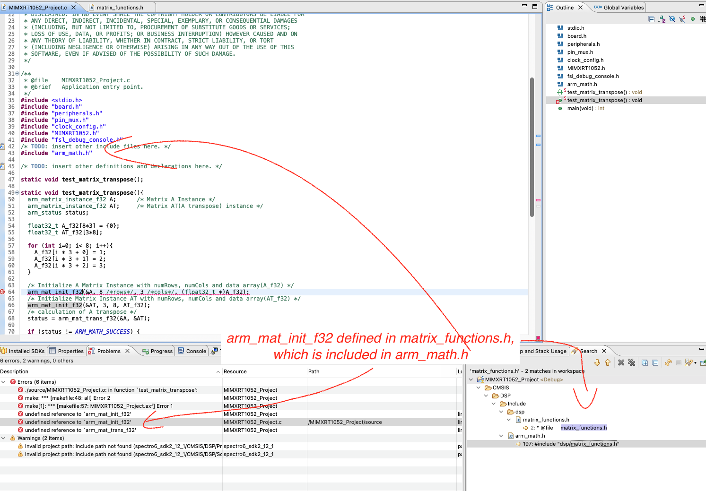Pin the Search view
This screenshot has height=491, width=706.
pyautogui.click(x=703, y=362)
